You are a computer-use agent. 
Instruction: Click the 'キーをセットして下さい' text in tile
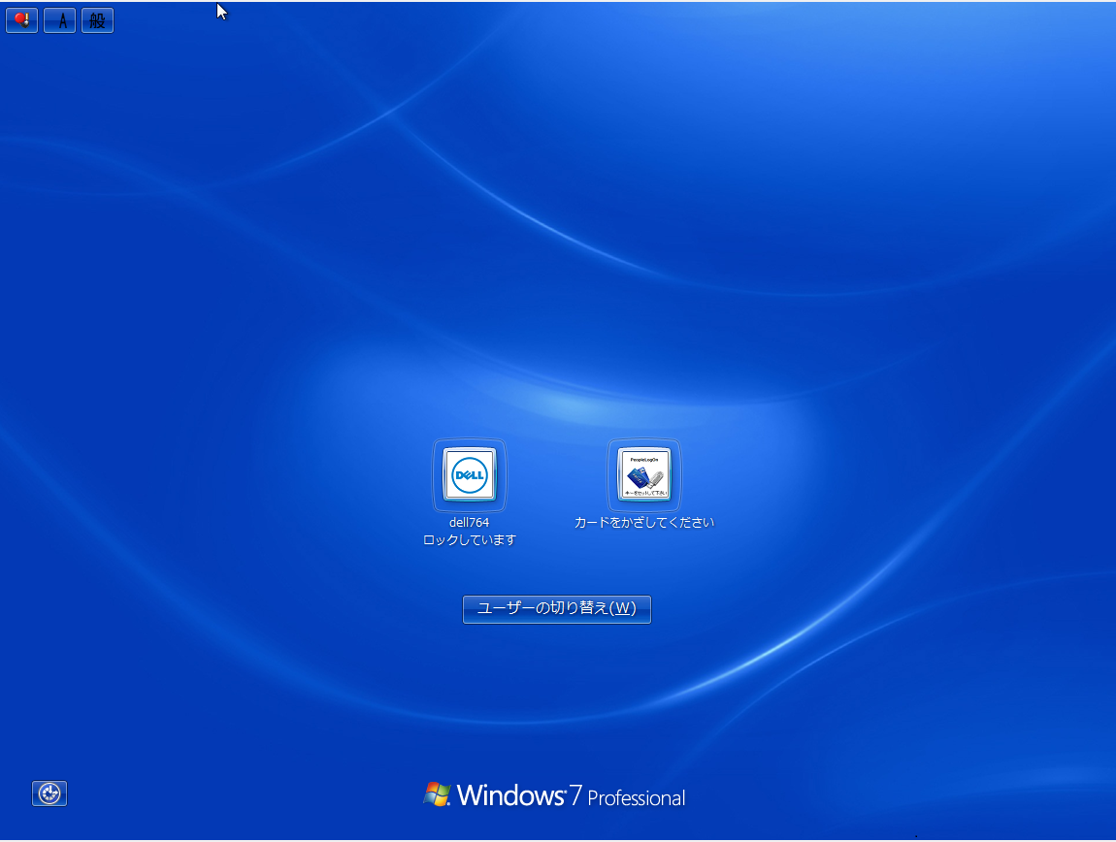coord(644,493)
